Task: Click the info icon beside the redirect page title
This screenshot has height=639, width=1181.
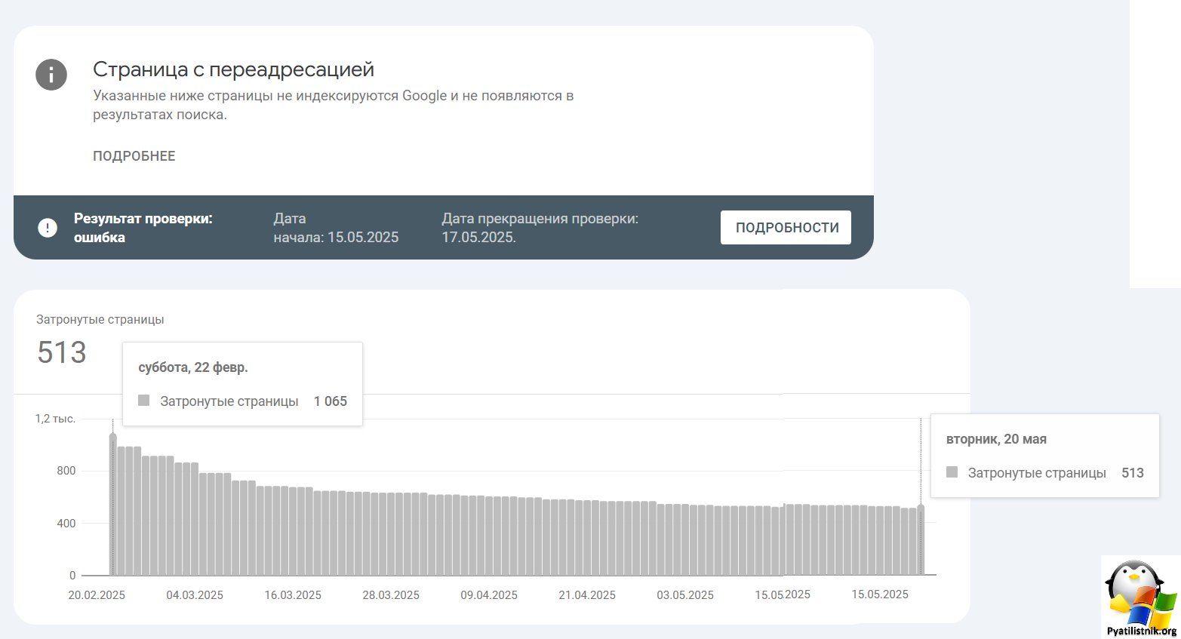Action: [x=51, y=75]
